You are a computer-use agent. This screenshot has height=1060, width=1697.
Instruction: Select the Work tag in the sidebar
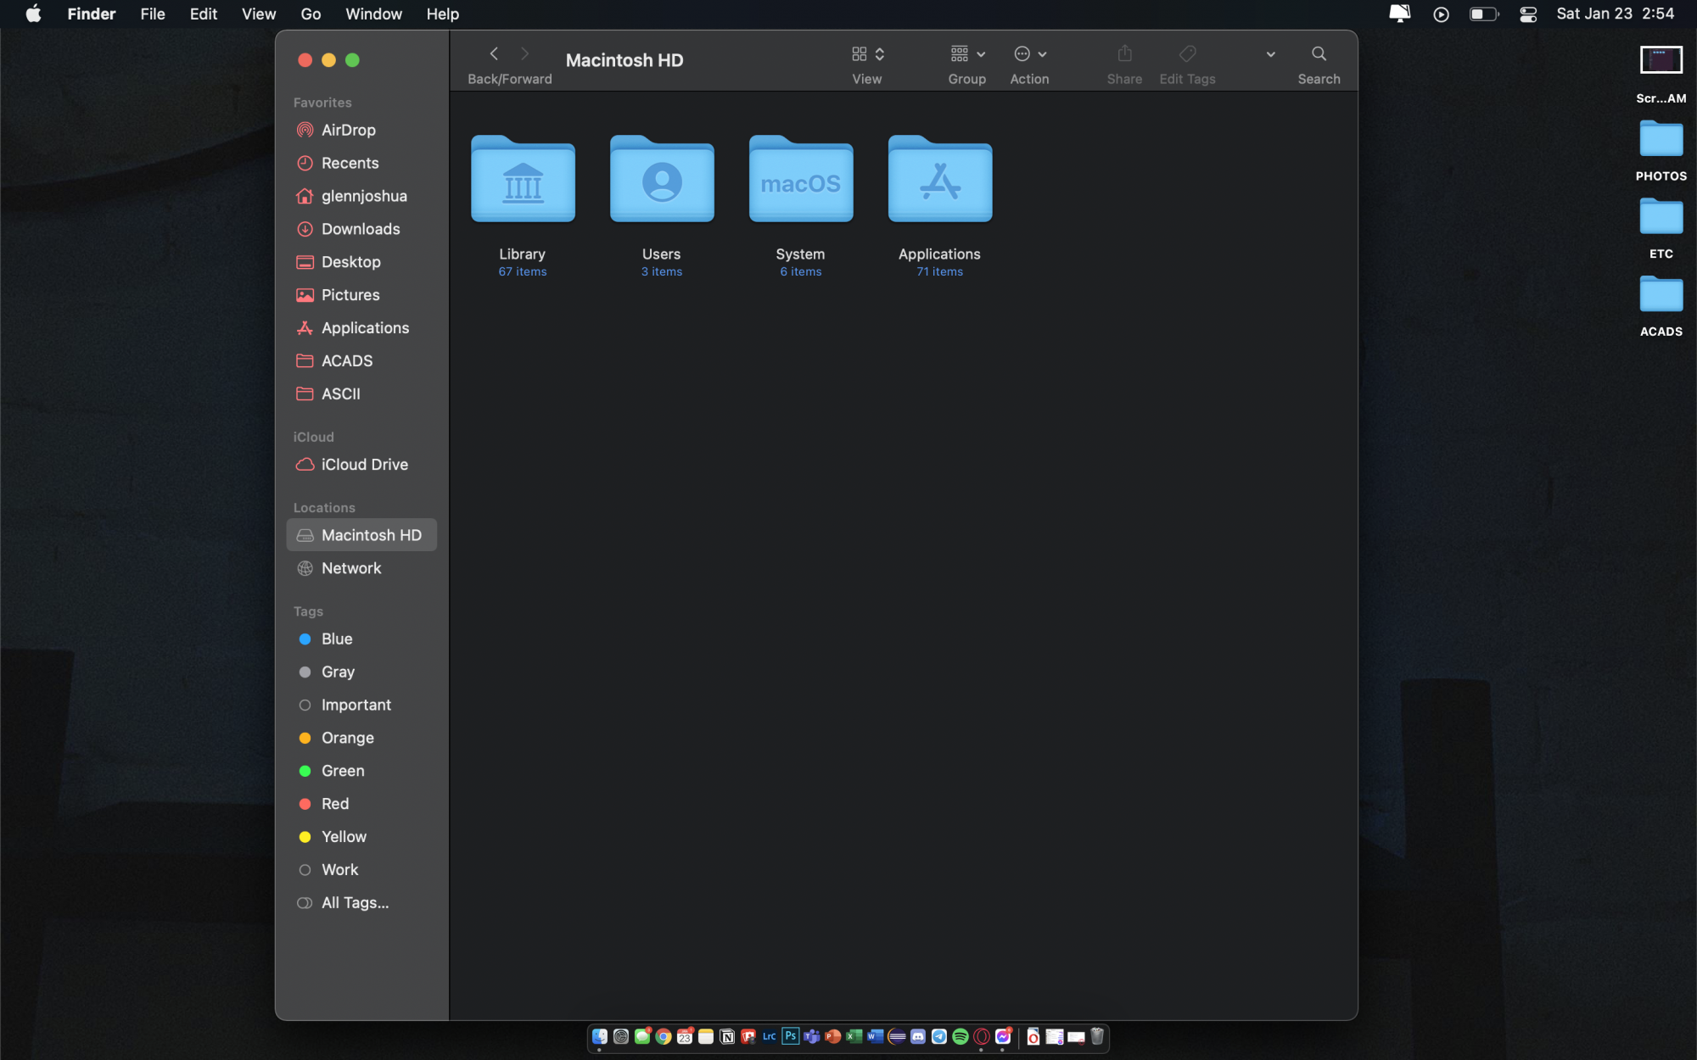pos(339,870)
